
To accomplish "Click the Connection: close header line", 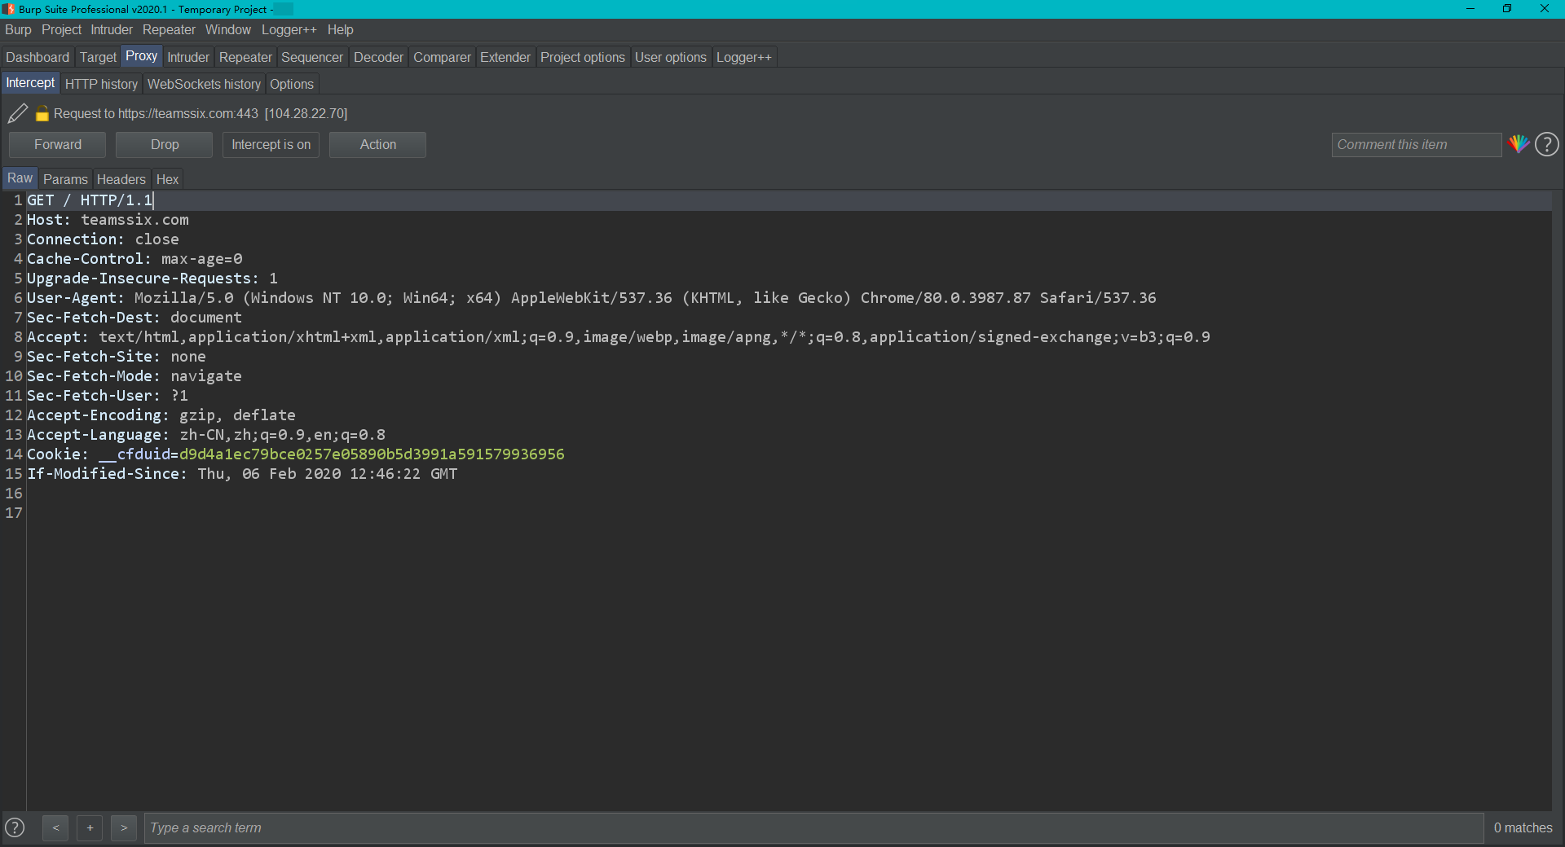I will (103, 239).
